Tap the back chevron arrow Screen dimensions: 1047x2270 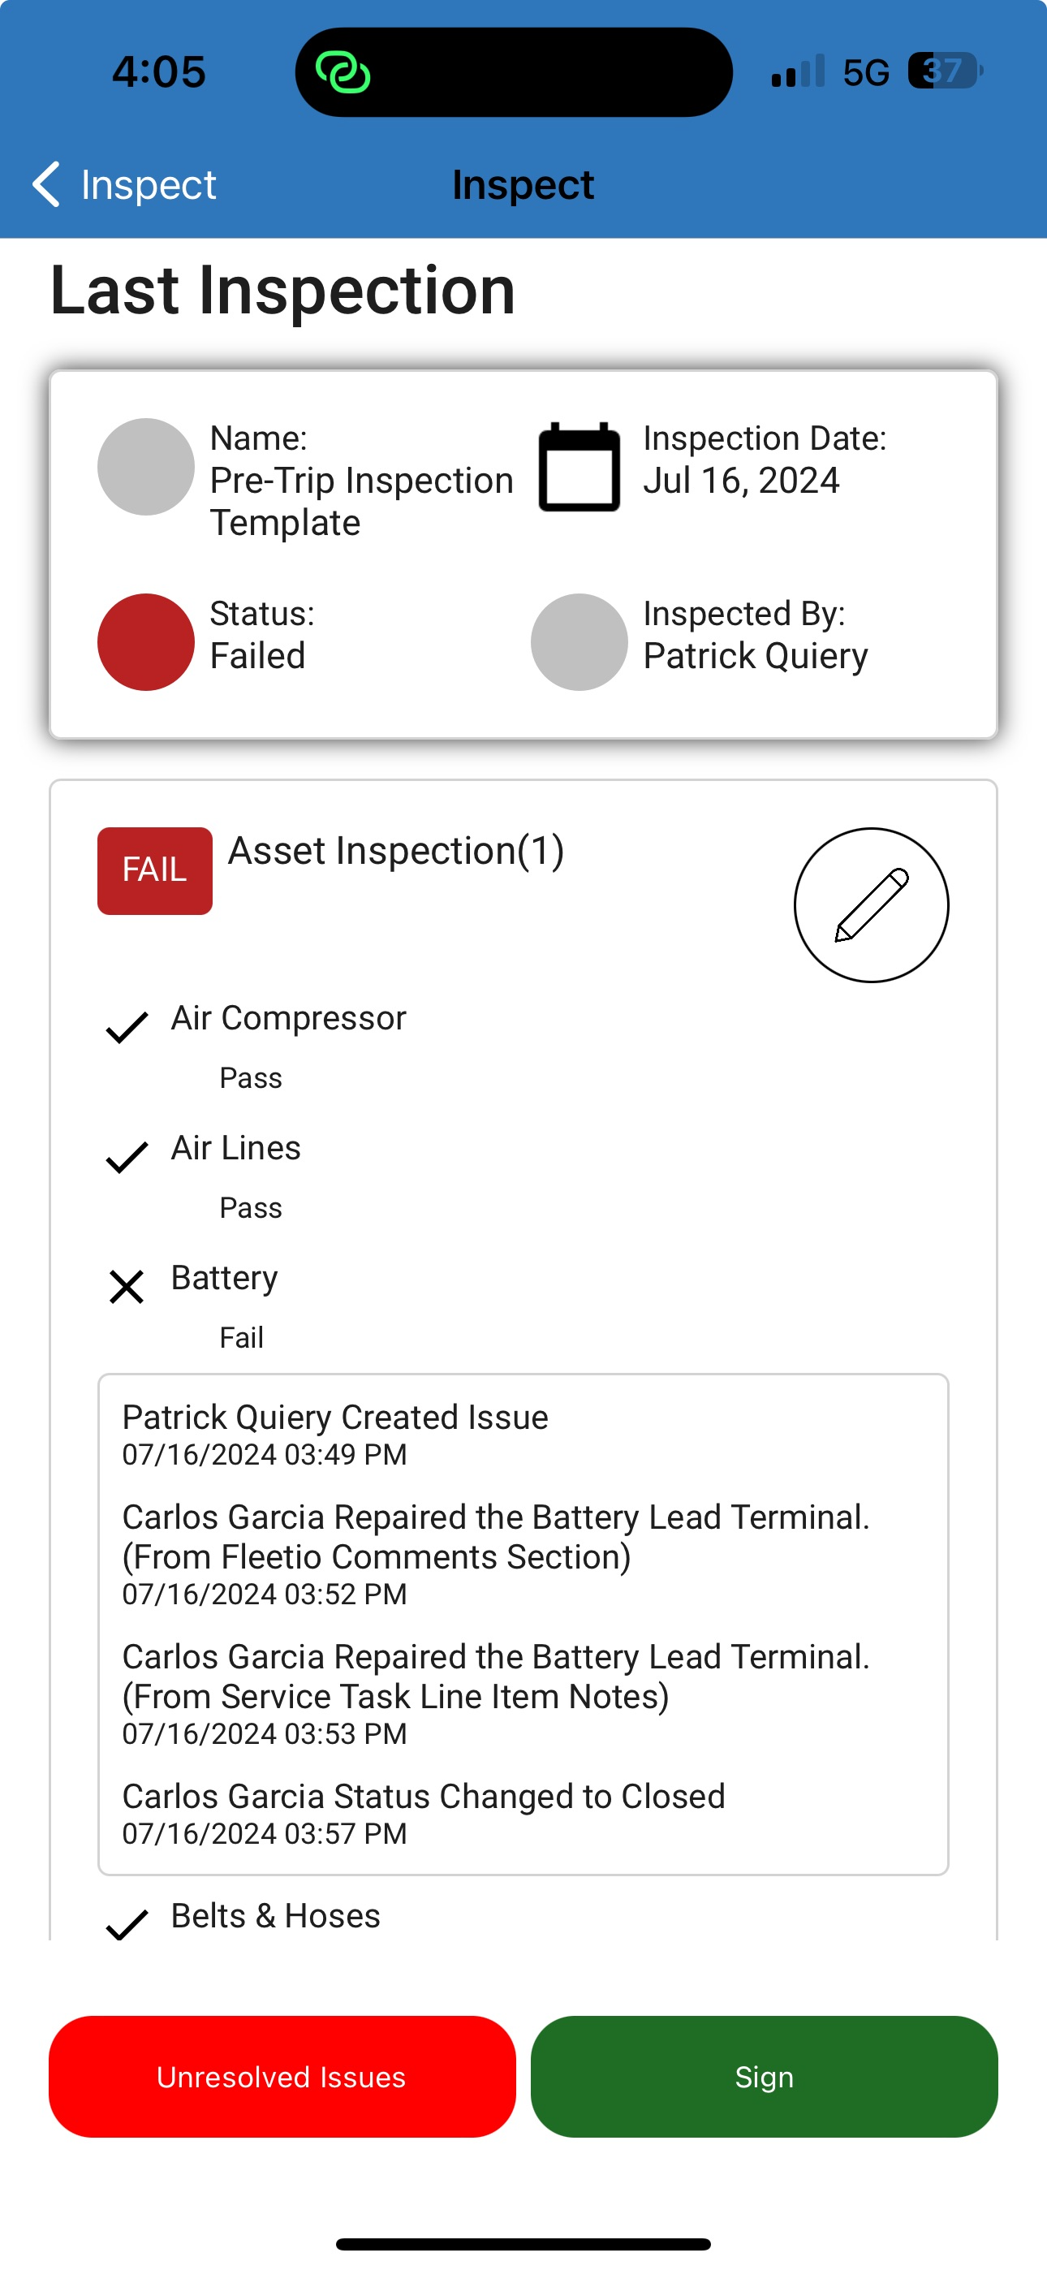tap(45, 184)
